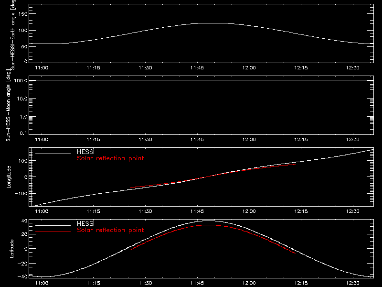Screen dimensions: 382x287
Task: Click the red legend line in Latitude plot
Action: (53, 232)
